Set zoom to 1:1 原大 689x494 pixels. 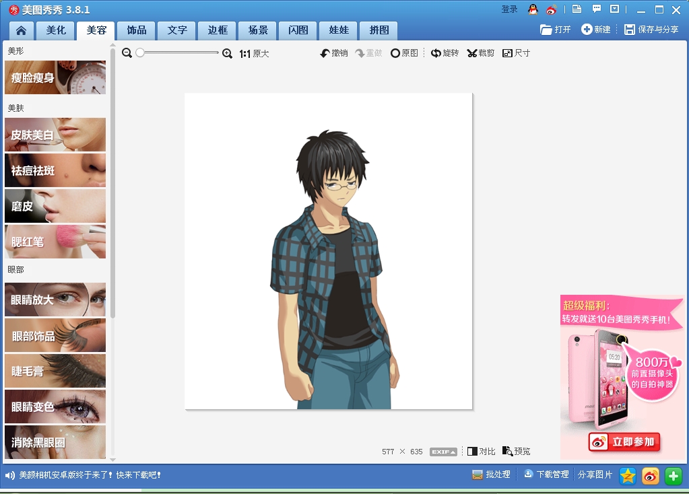pyautogui.click(x=254, y=54)
